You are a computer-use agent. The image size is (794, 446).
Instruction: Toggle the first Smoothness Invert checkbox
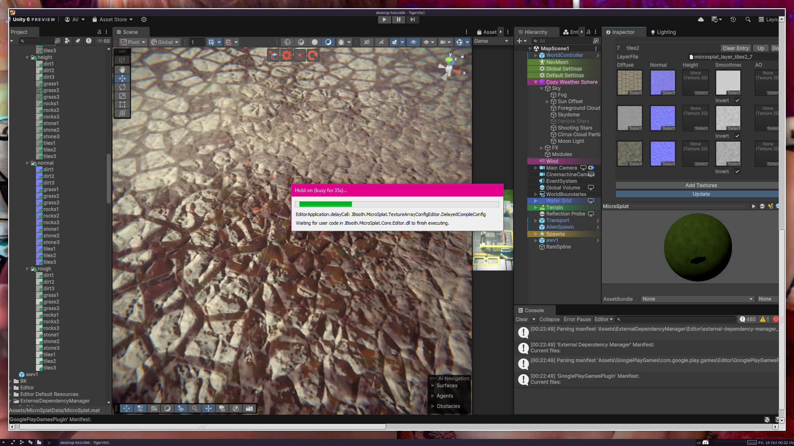737,100
